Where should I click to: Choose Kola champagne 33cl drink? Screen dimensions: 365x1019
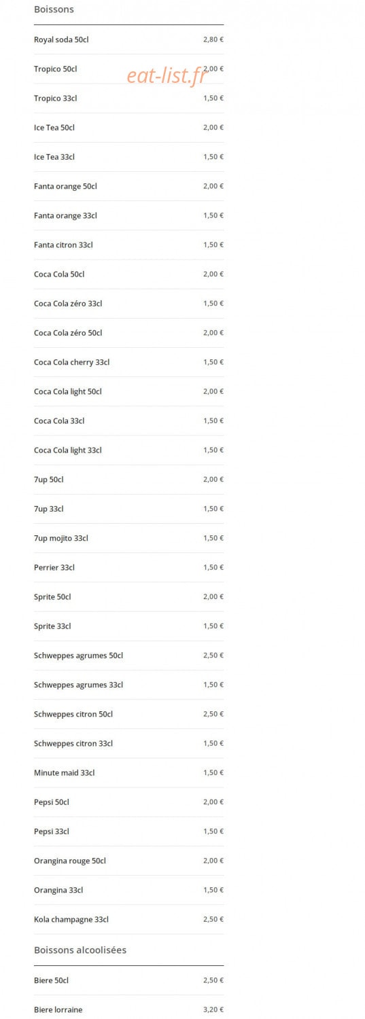(x=128, y=919)
